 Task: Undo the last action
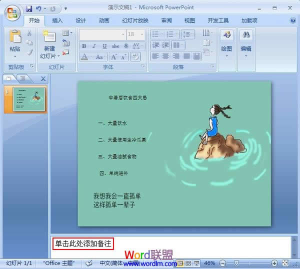click(38, 8)
